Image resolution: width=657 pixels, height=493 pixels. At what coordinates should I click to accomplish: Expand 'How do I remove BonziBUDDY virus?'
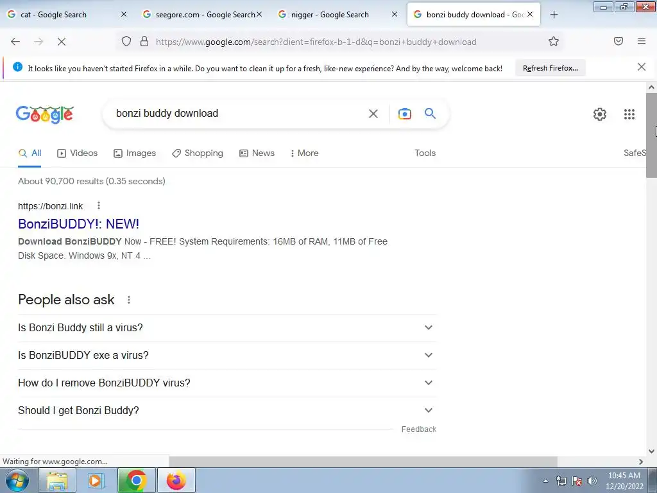(228, 383)
